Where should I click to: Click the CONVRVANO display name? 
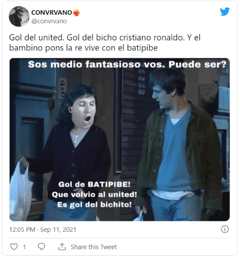(x=51, y=13)
